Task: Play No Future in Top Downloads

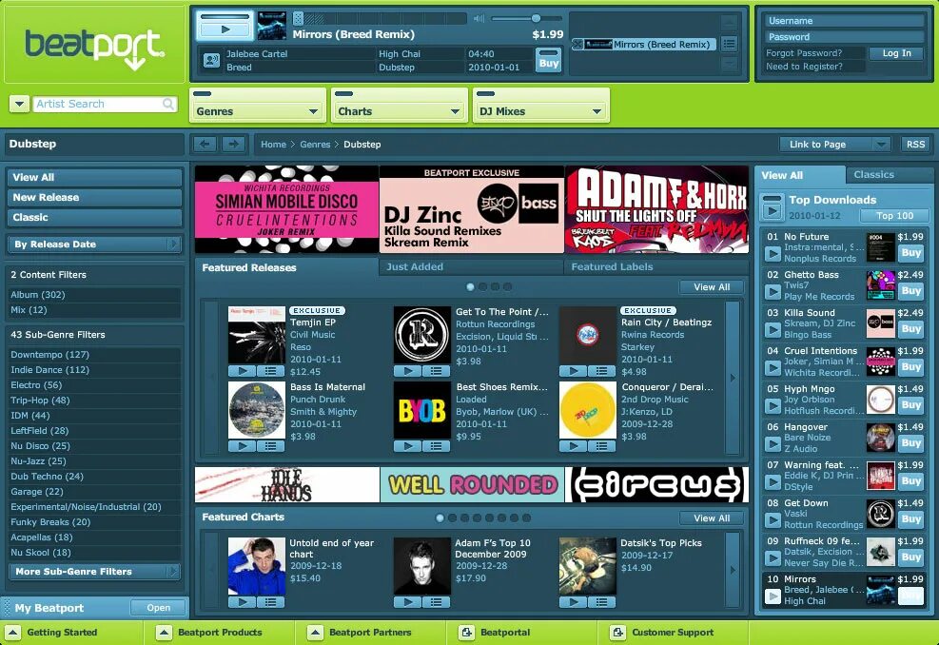Action: point(773,254)
